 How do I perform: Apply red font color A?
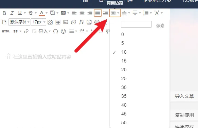pyautogui.click(x=42, y=13)
